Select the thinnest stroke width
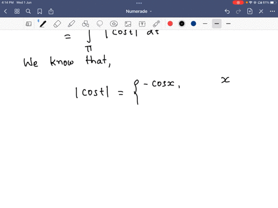This screenshot has height=208, width=278. coord(205,24)
